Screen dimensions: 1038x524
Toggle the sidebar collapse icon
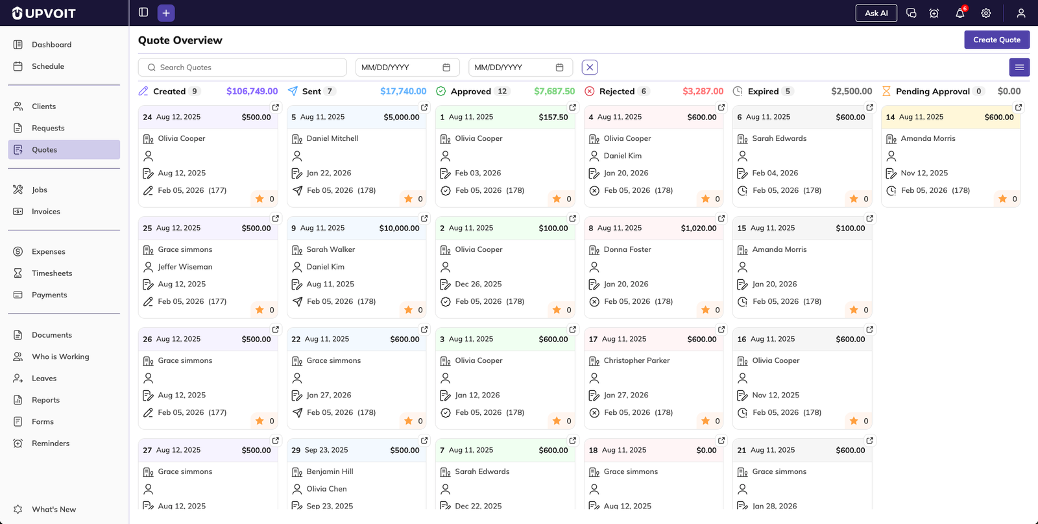(143, 12)
